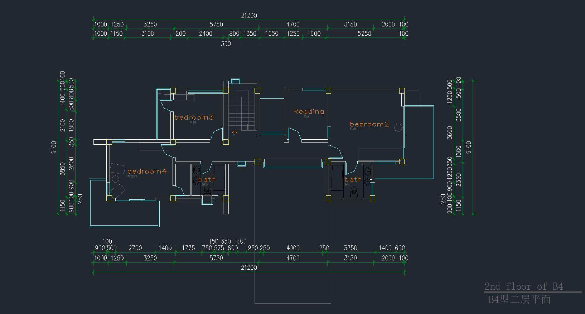Select the 'bedroom4' room label
The image size is (585, 314).
coord(147,171)
